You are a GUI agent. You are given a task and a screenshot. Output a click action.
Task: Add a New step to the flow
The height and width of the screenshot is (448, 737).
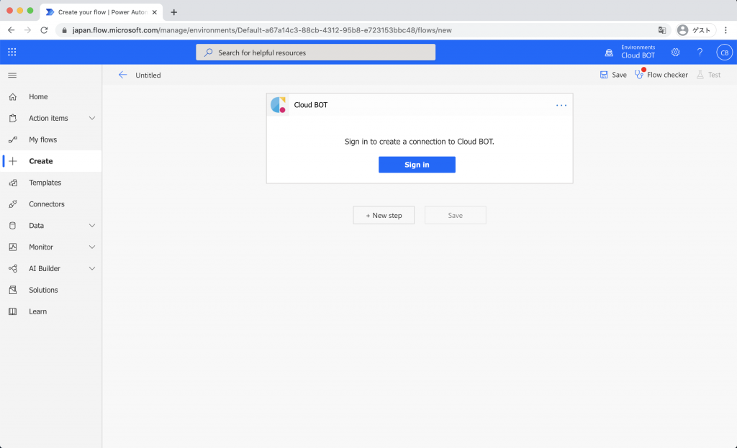pos(384,215)
